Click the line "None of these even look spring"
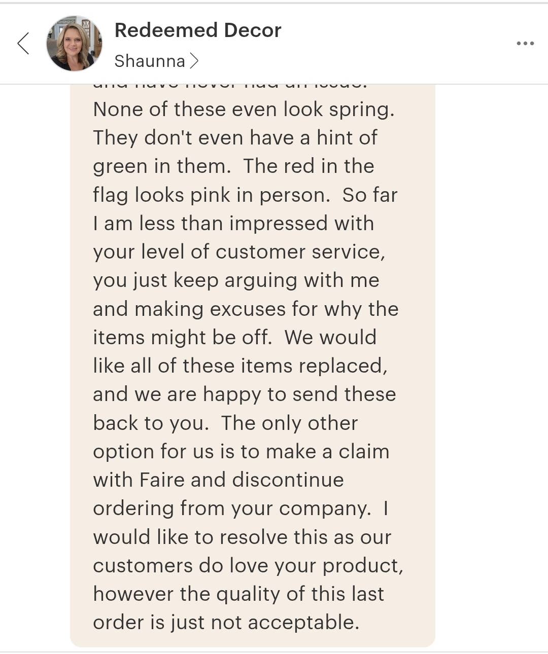This screenshot has height=654, width=548. [x=244, y=110]
